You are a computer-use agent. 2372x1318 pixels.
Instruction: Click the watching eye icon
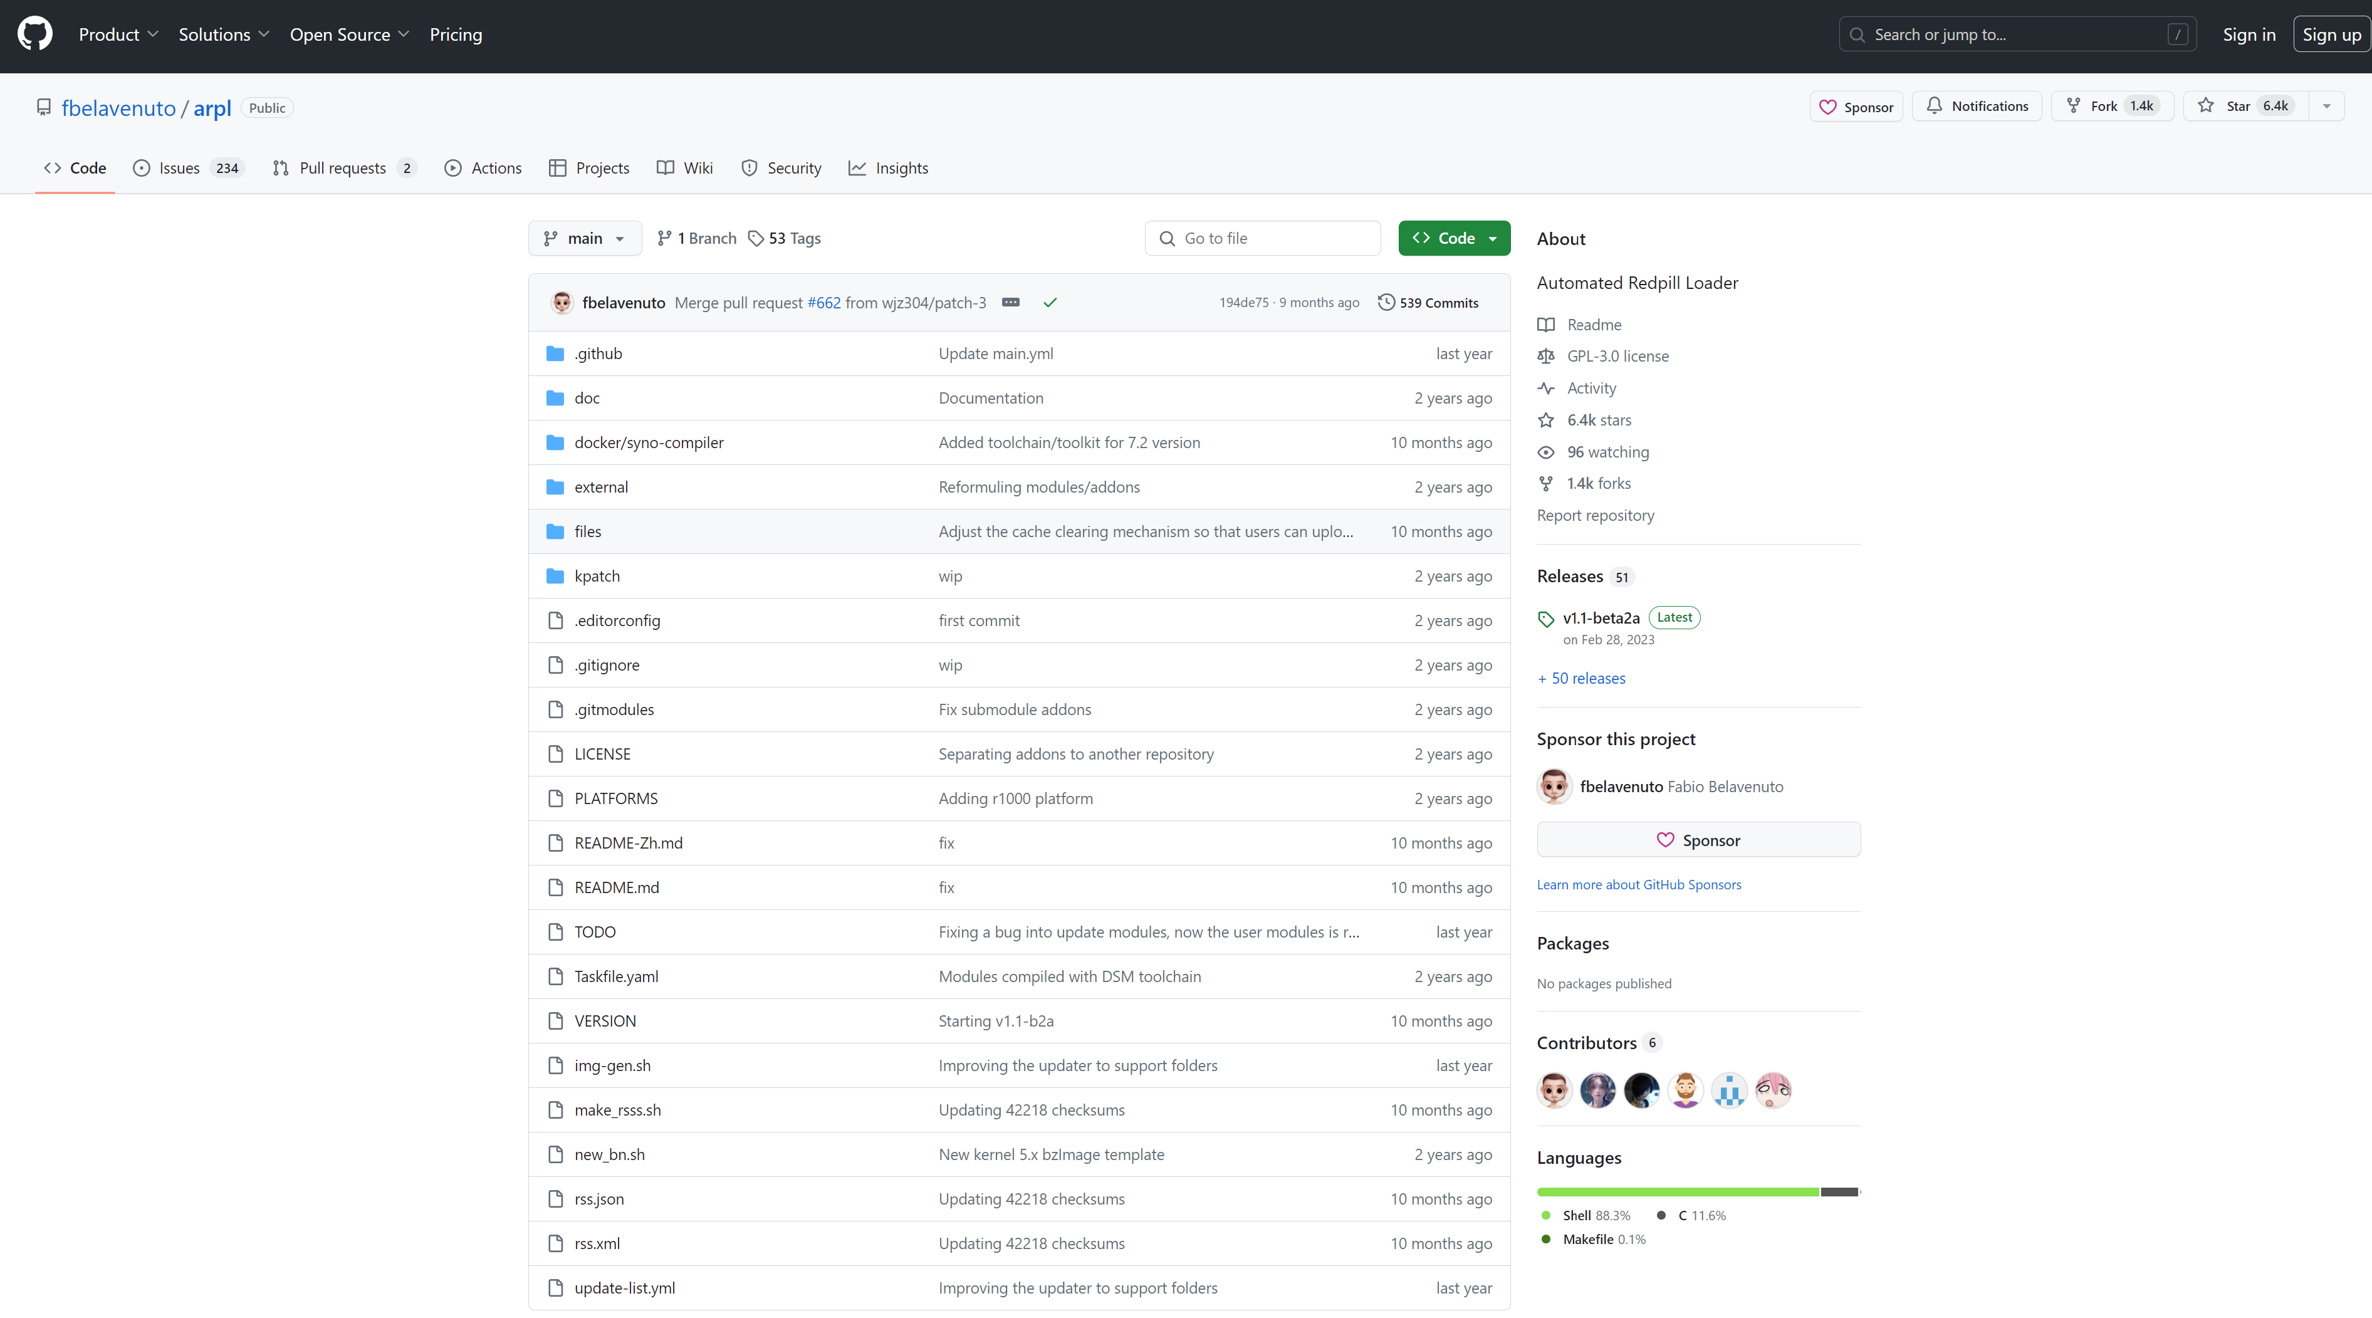click(1546, 452)
